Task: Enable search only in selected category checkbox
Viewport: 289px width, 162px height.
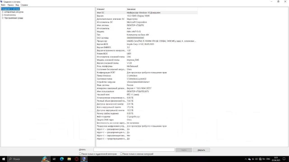Action: pyautogui.click(x=80, y=154)
